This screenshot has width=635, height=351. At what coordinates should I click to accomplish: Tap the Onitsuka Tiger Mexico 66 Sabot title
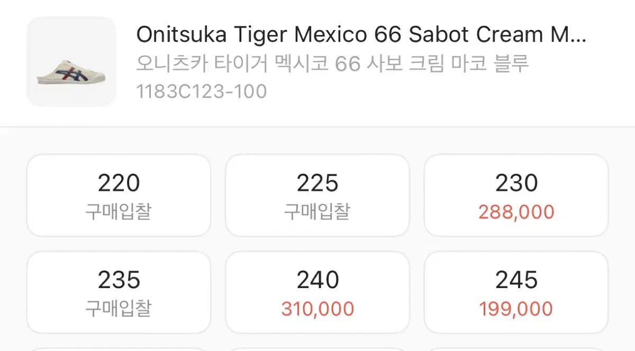click(x=361, y=35)
